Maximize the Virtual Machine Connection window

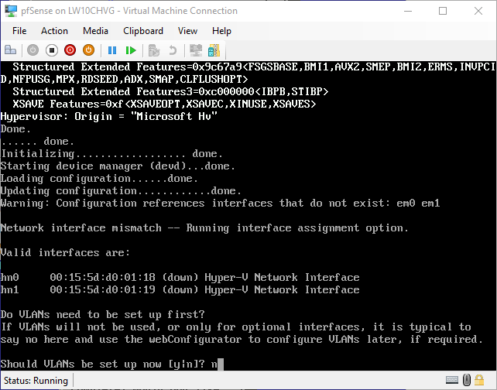click(443, 11)
